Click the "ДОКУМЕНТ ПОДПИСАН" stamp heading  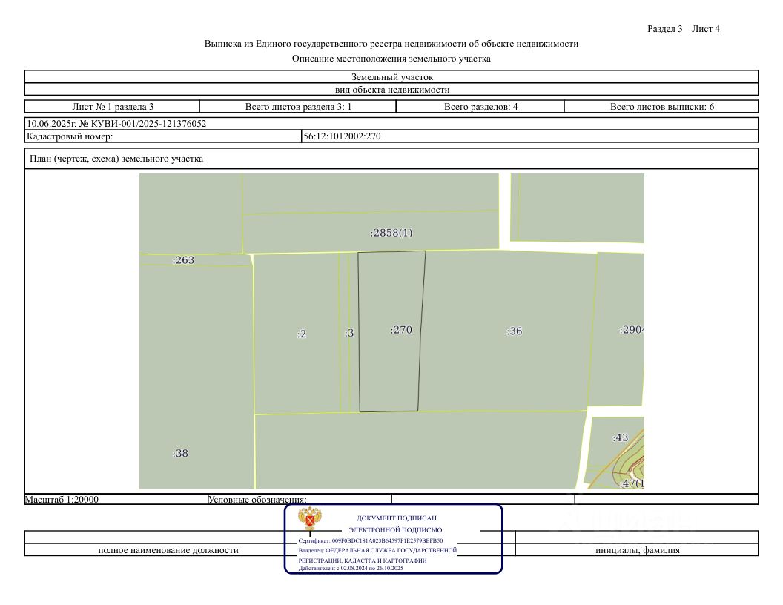(x=396, y=518)
